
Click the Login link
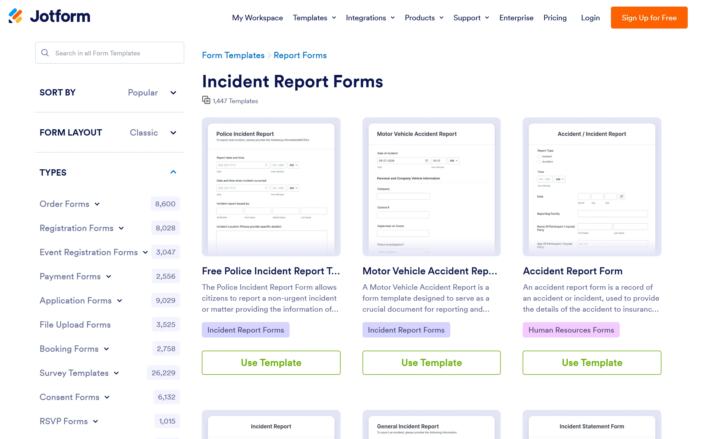[590, 18]
